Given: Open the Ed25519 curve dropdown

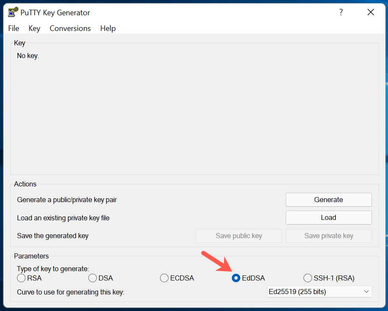Looking at the screenshot, I should point(319,292).
